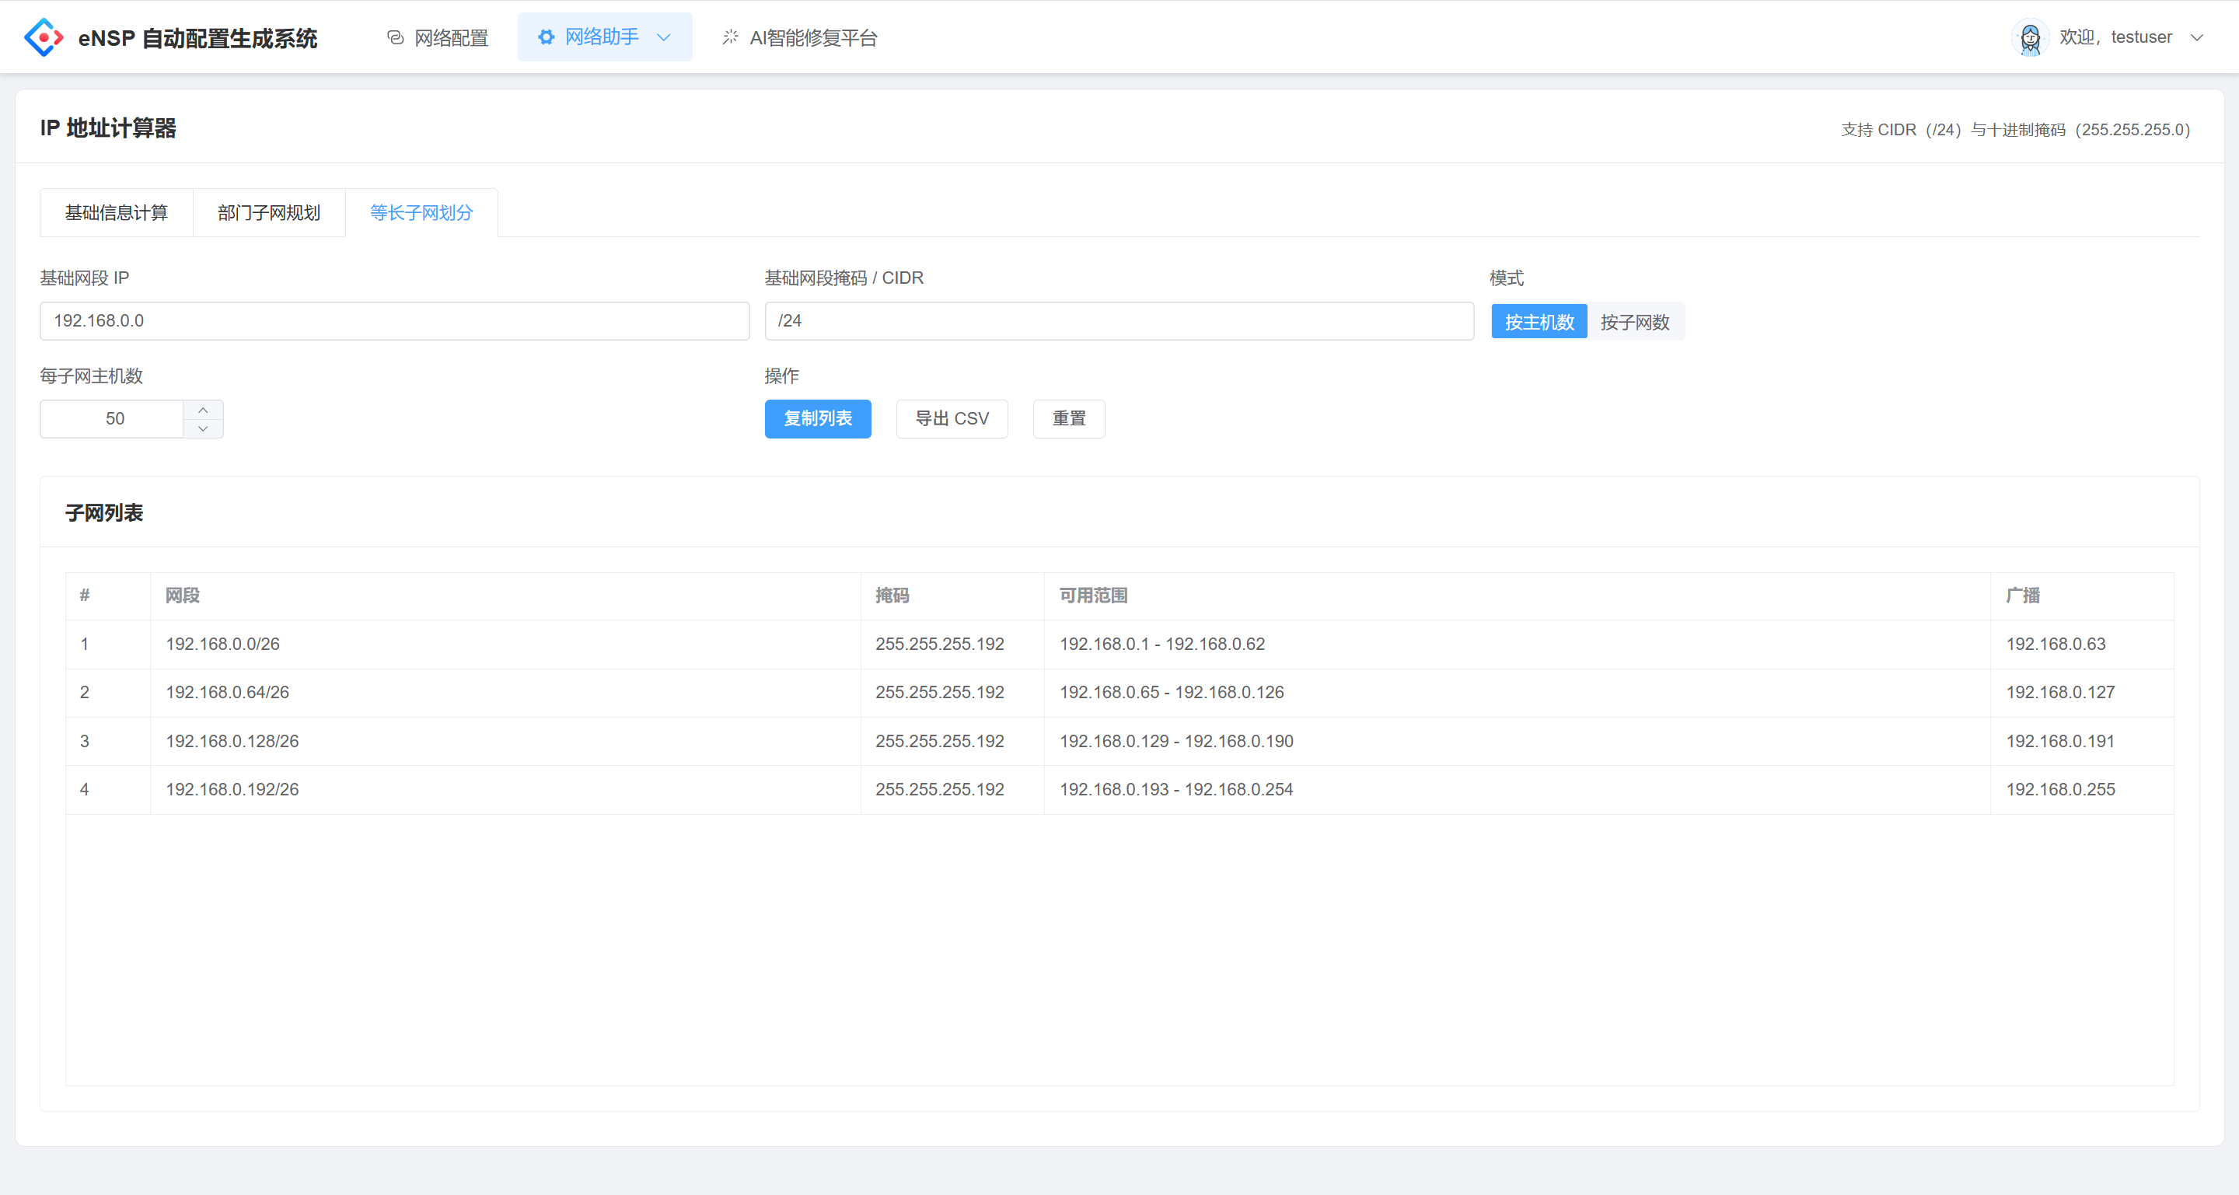Open the testuser account dropdown arrow

(2196, 37)
